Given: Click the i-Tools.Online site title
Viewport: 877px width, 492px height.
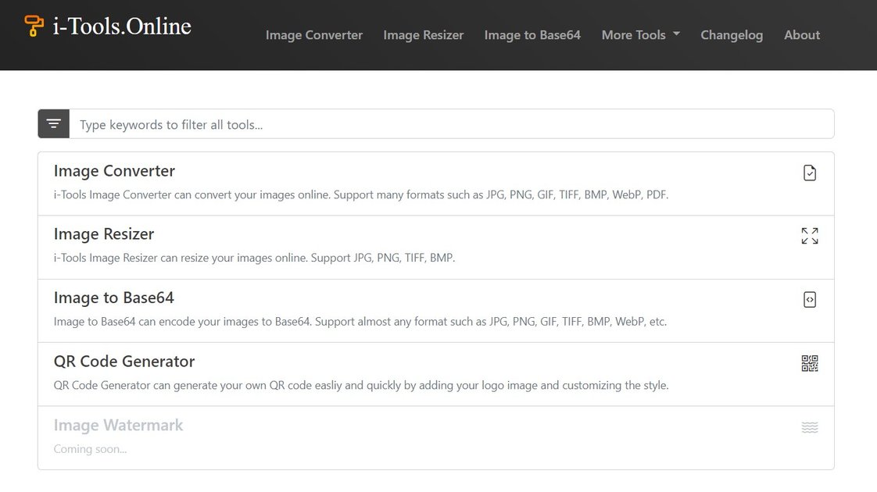Looking at the screenshot, I should 121,26.
